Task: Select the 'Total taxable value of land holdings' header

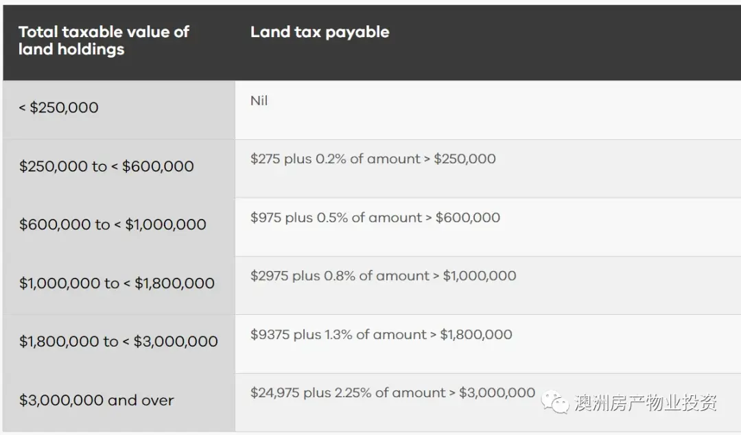Action: [x=104, y=40]
